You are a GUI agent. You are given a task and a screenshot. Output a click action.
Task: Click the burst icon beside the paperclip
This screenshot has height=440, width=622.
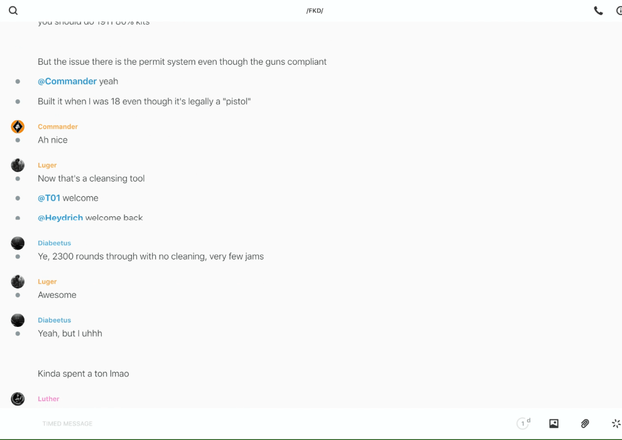click(616, 424)
